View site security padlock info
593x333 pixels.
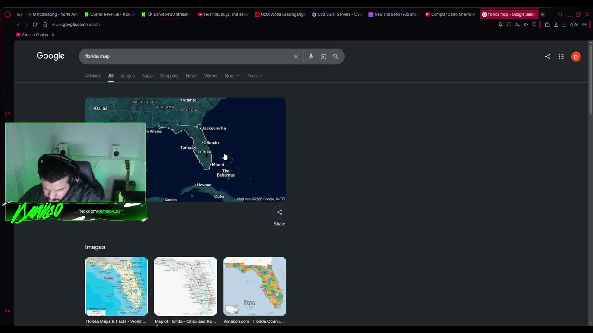tap(45, 25)
